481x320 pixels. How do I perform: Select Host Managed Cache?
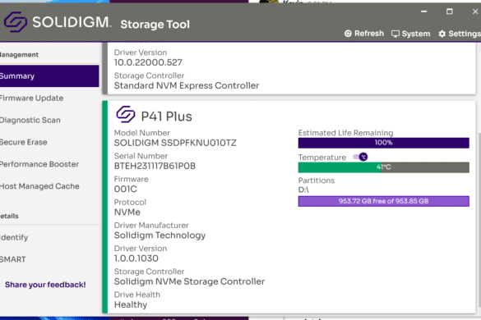pyautogui.click(x=49, y=186)
